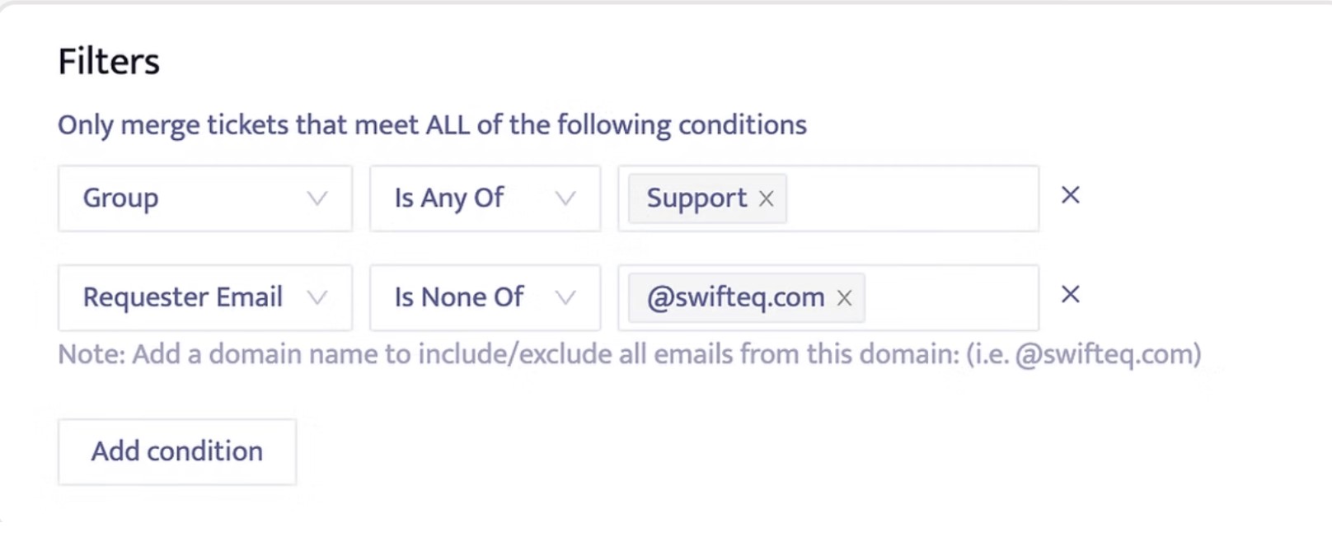1332x537 pixels.
Task: Click the chevron arrow beside Is None Of
Action: (x=565, y=298)
